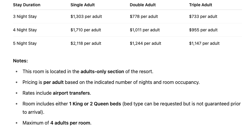Click the $778 per adult price cell

[144, 16]
